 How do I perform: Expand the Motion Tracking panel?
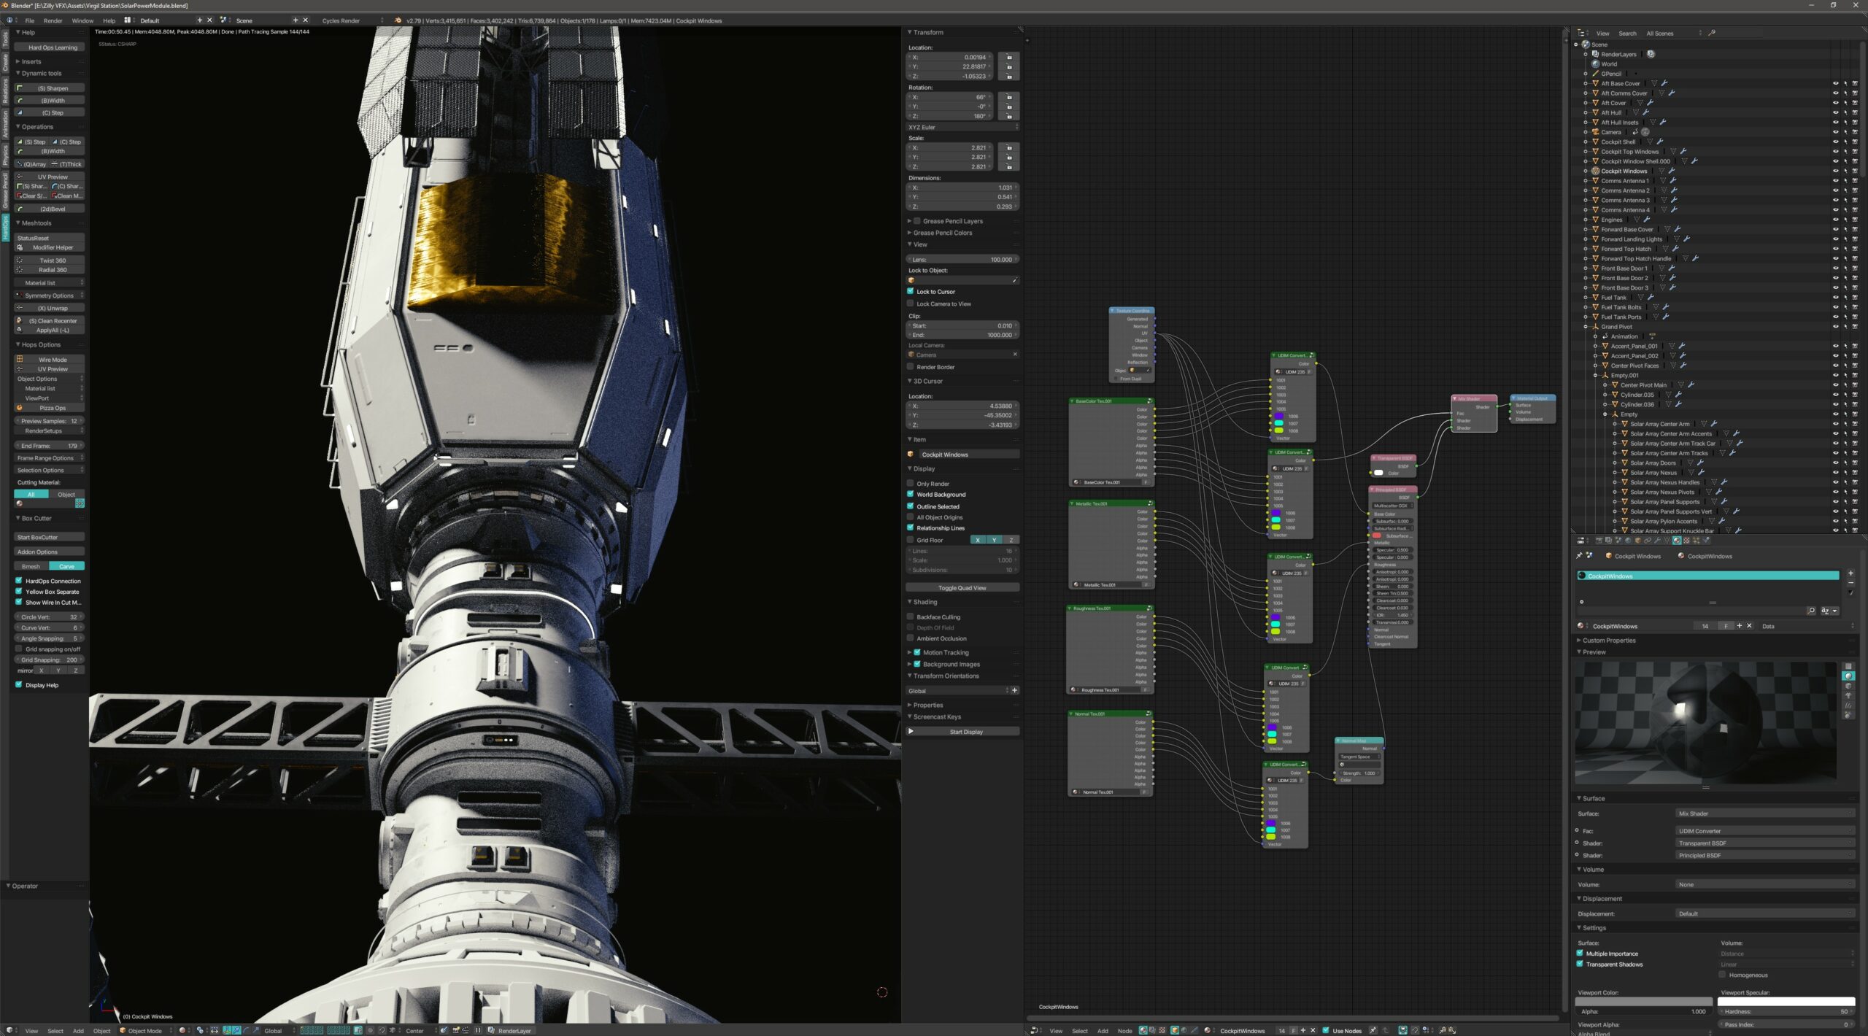coord(909,653)
